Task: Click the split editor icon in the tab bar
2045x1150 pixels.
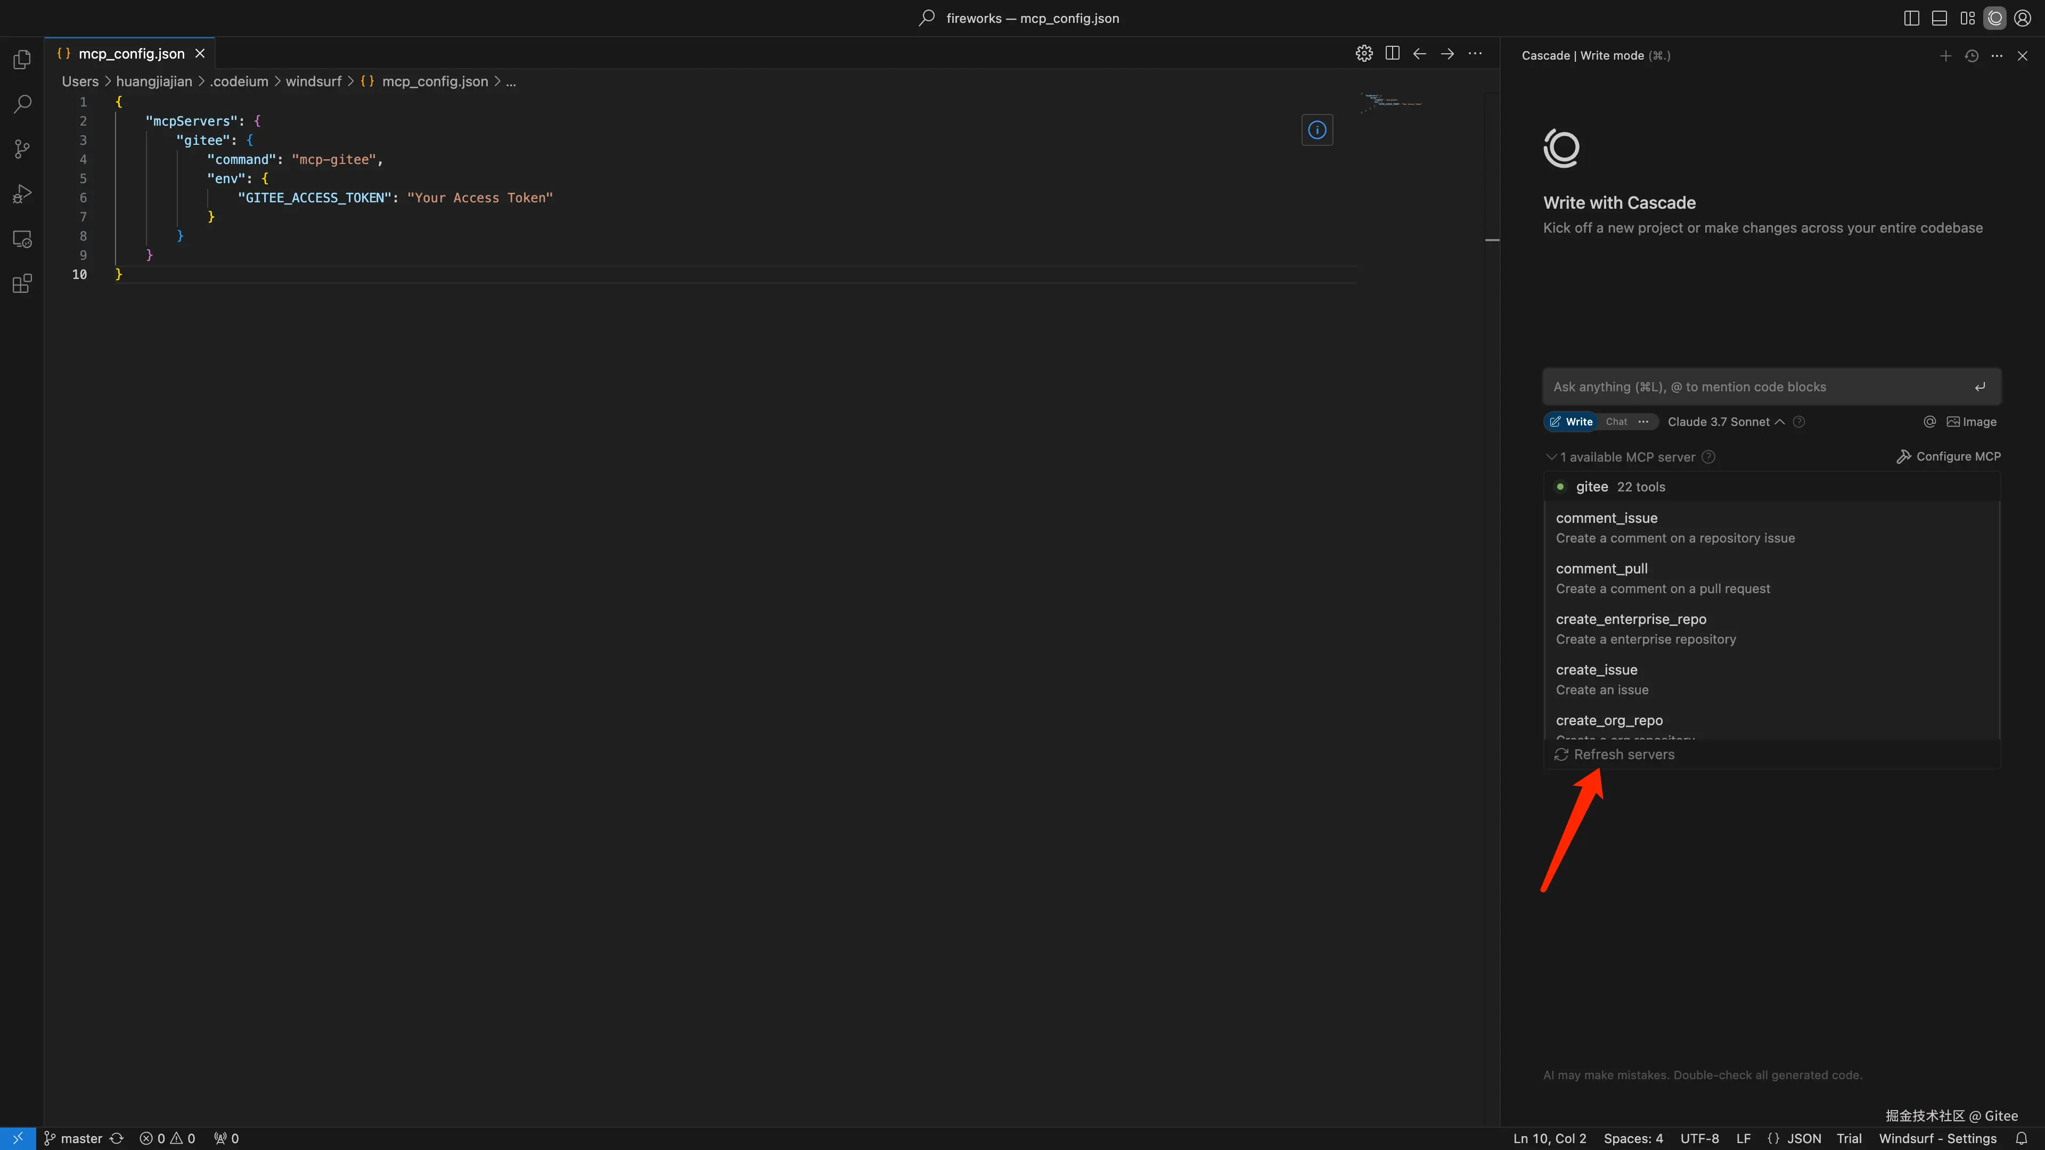Action: 1392,53
